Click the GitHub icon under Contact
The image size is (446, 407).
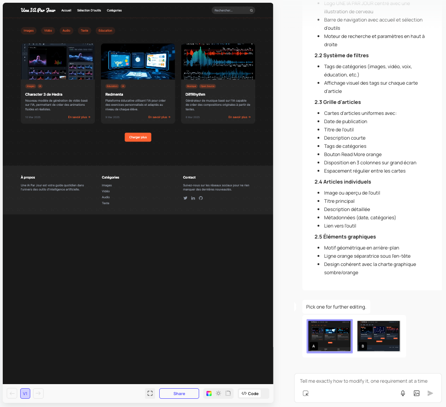(201, 198)
